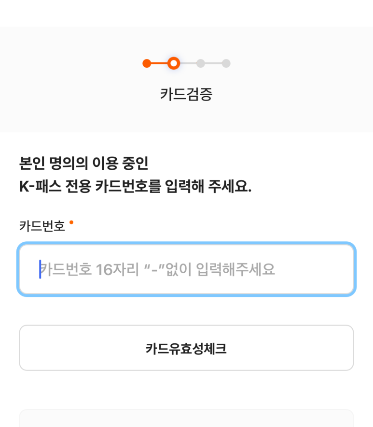Click the orange required dot beside 카드번호

pyautogui.click(x=71, y=222)
